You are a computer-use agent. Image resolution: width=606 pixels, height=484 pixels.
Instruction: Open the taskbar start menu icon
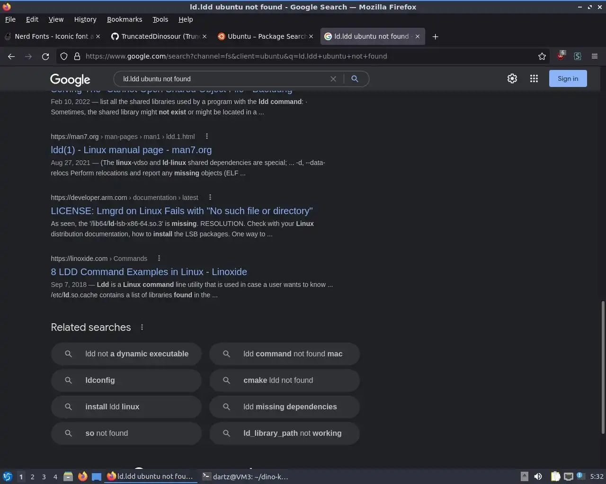pyautogui.click(x=7, y=476)
